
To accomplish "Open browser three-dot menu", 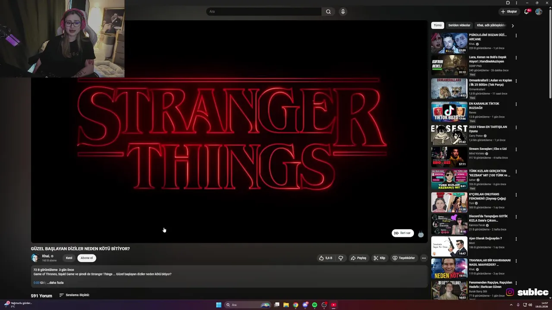I will (x=516, y=3).
